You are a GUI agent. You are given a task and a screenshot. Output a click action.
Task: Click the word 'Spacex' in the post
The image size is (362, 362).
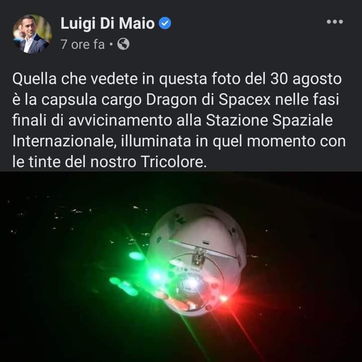tap(244, 100)
